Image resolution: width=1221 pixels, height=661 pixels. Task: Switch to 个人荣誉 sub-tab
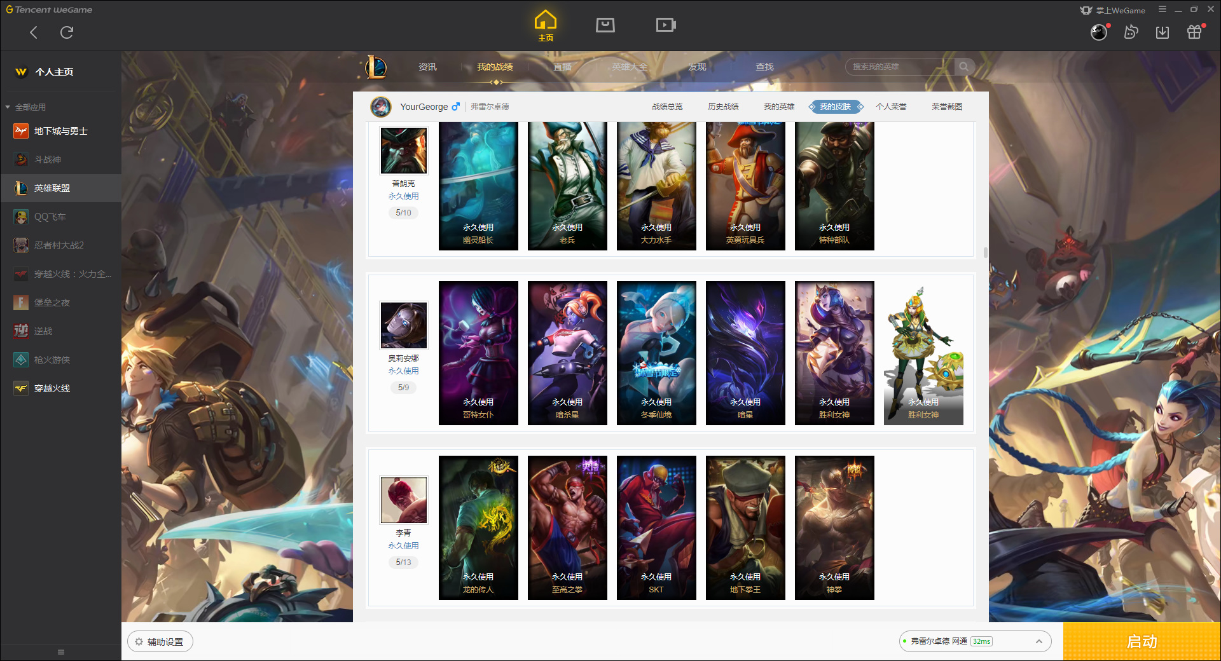coord(891,107)
